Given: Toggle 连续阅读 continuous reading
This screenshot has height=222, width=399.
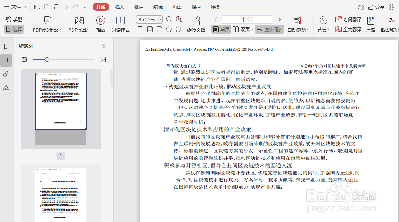Looking at the screenshot, I should [270, 30].
